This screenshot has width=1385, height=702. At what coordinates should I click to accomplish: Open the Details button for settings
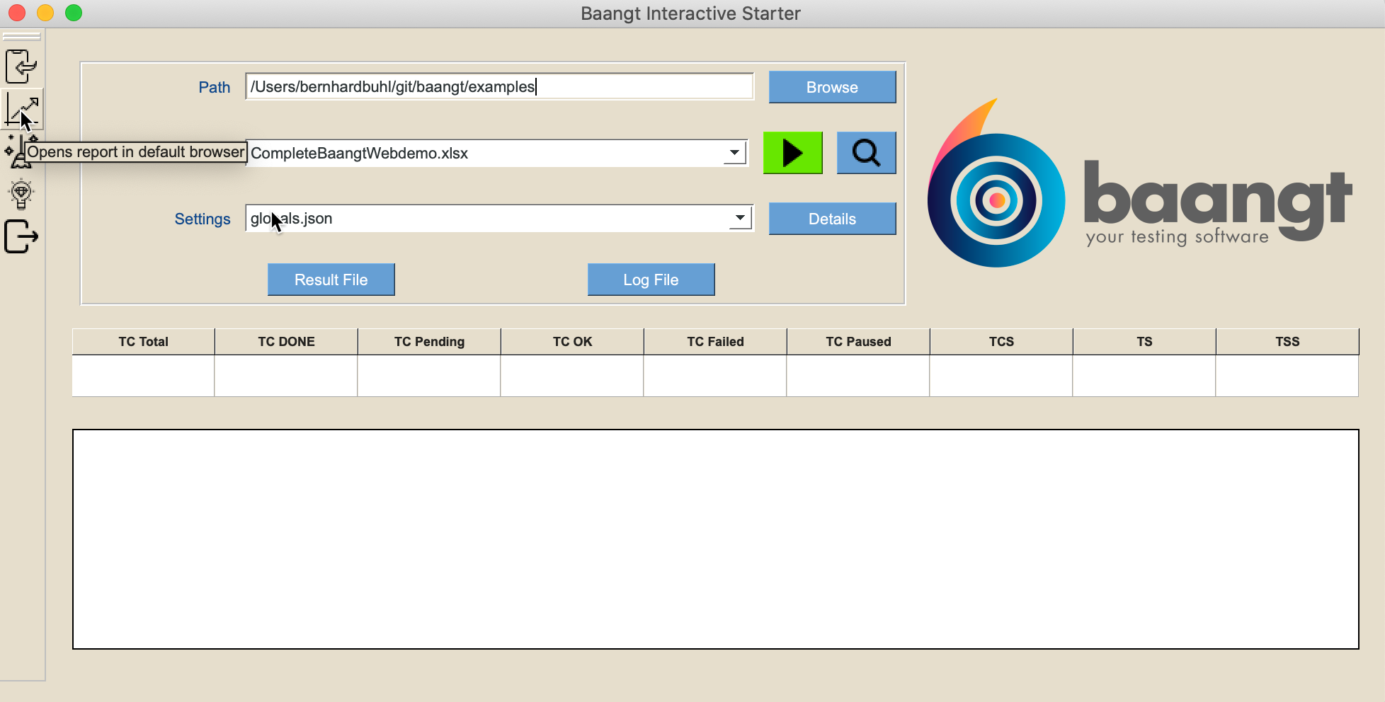coord(832,219)
